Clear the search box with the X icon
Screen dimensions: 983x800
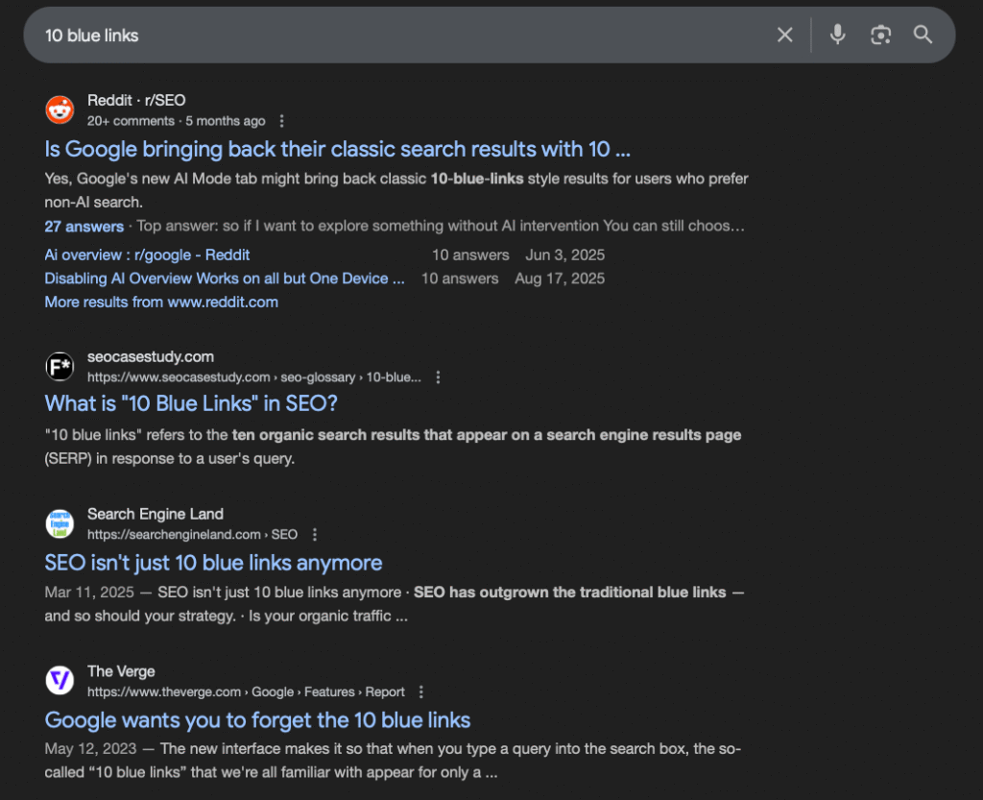[x=784, y=36]
